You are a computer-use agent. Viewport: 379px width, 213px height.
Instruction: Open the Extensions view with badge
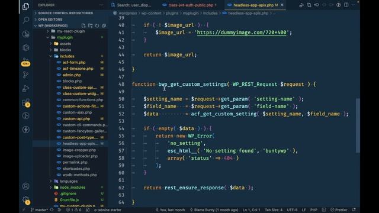tap(25, 102)
